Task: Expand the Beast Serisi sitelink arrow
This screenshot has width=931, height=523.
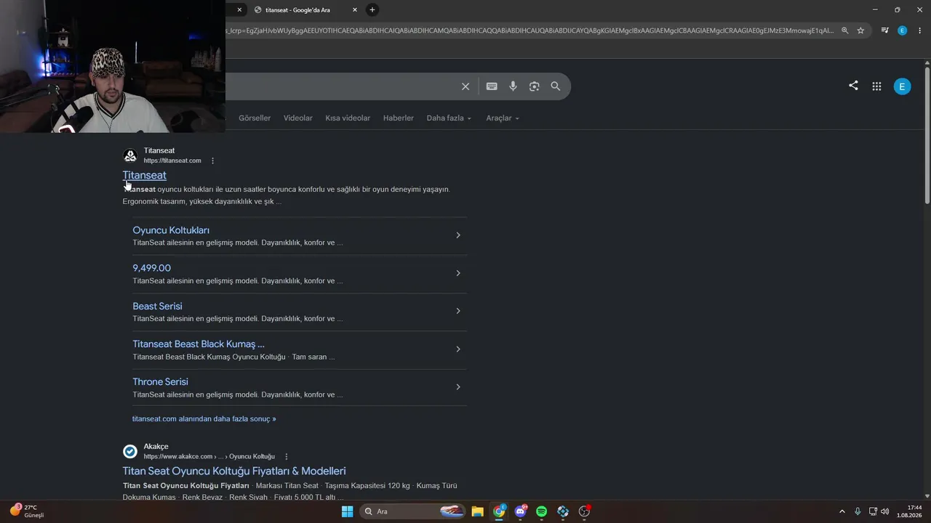Action: point(458,311)
